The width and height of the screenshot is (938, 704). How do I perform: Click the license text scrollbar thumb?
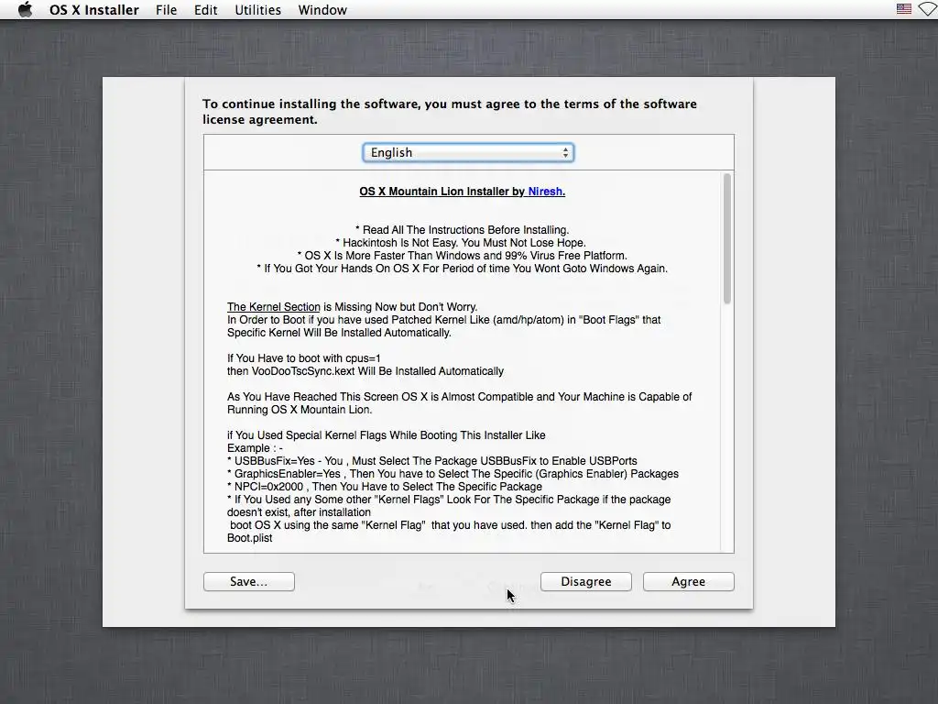tap(726, 239)
